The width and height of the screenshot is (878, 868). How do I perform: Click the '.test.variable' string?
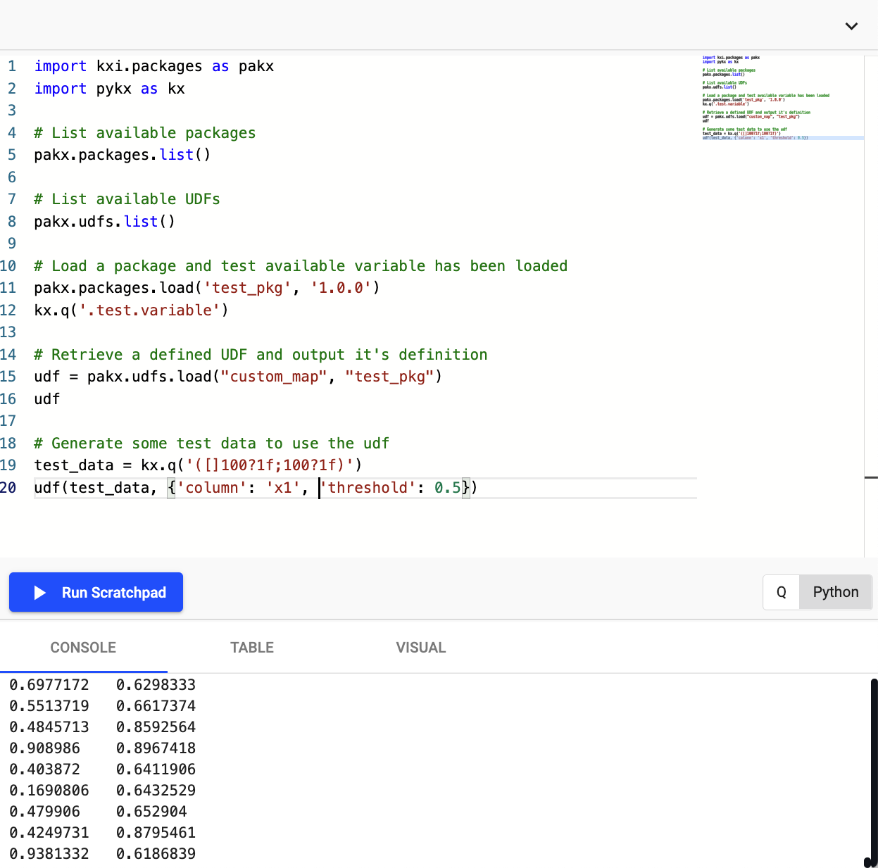click(x=149, y=310)
